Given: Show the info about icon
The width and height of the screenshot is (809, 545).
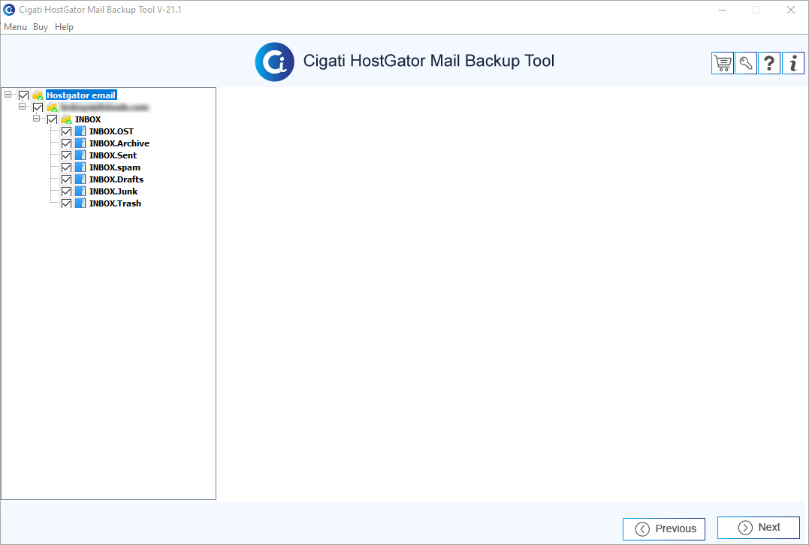Looking at the screenshot, I should click(x=793, y=63).
